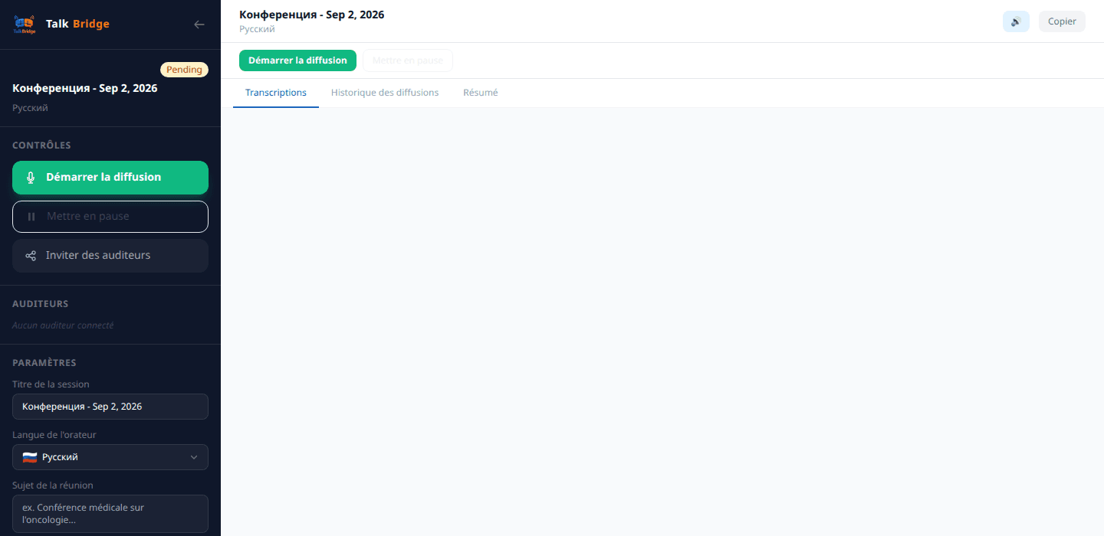The image size is (1104, 536).
Task: Click share icon beside Inviter des auditeurs
Action: click(x=31, y=256)
